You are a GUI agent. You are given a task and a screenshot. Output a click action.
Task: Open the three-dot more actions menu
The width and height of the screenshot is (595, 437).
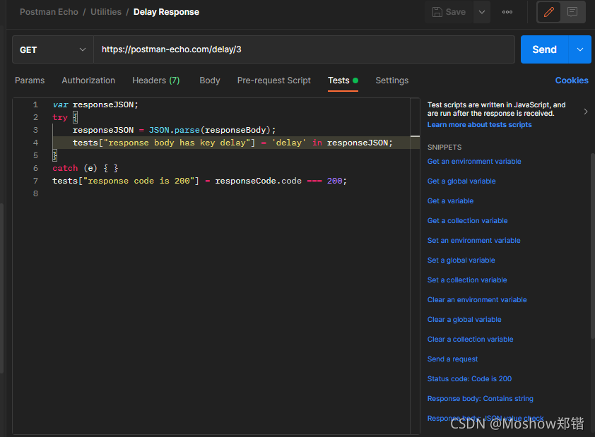(x=507, y=12)
